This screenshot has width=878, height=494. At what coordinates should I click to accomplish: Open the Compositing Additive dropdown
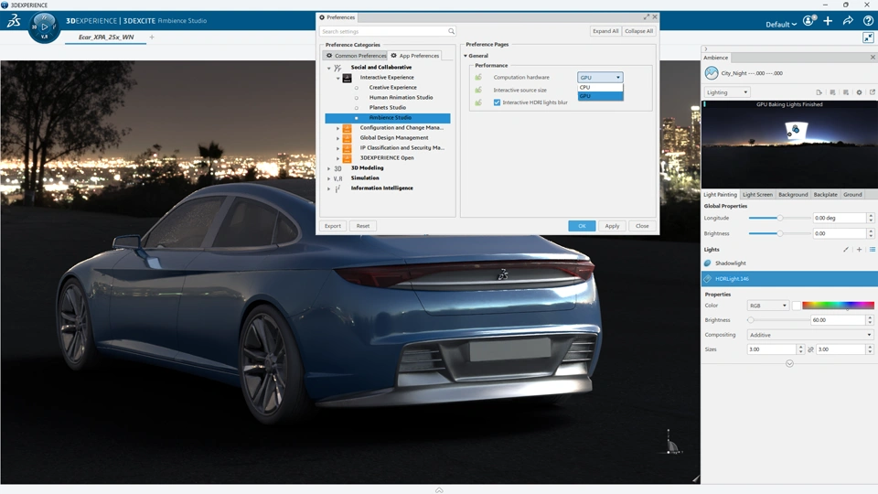tap(810, 335)
